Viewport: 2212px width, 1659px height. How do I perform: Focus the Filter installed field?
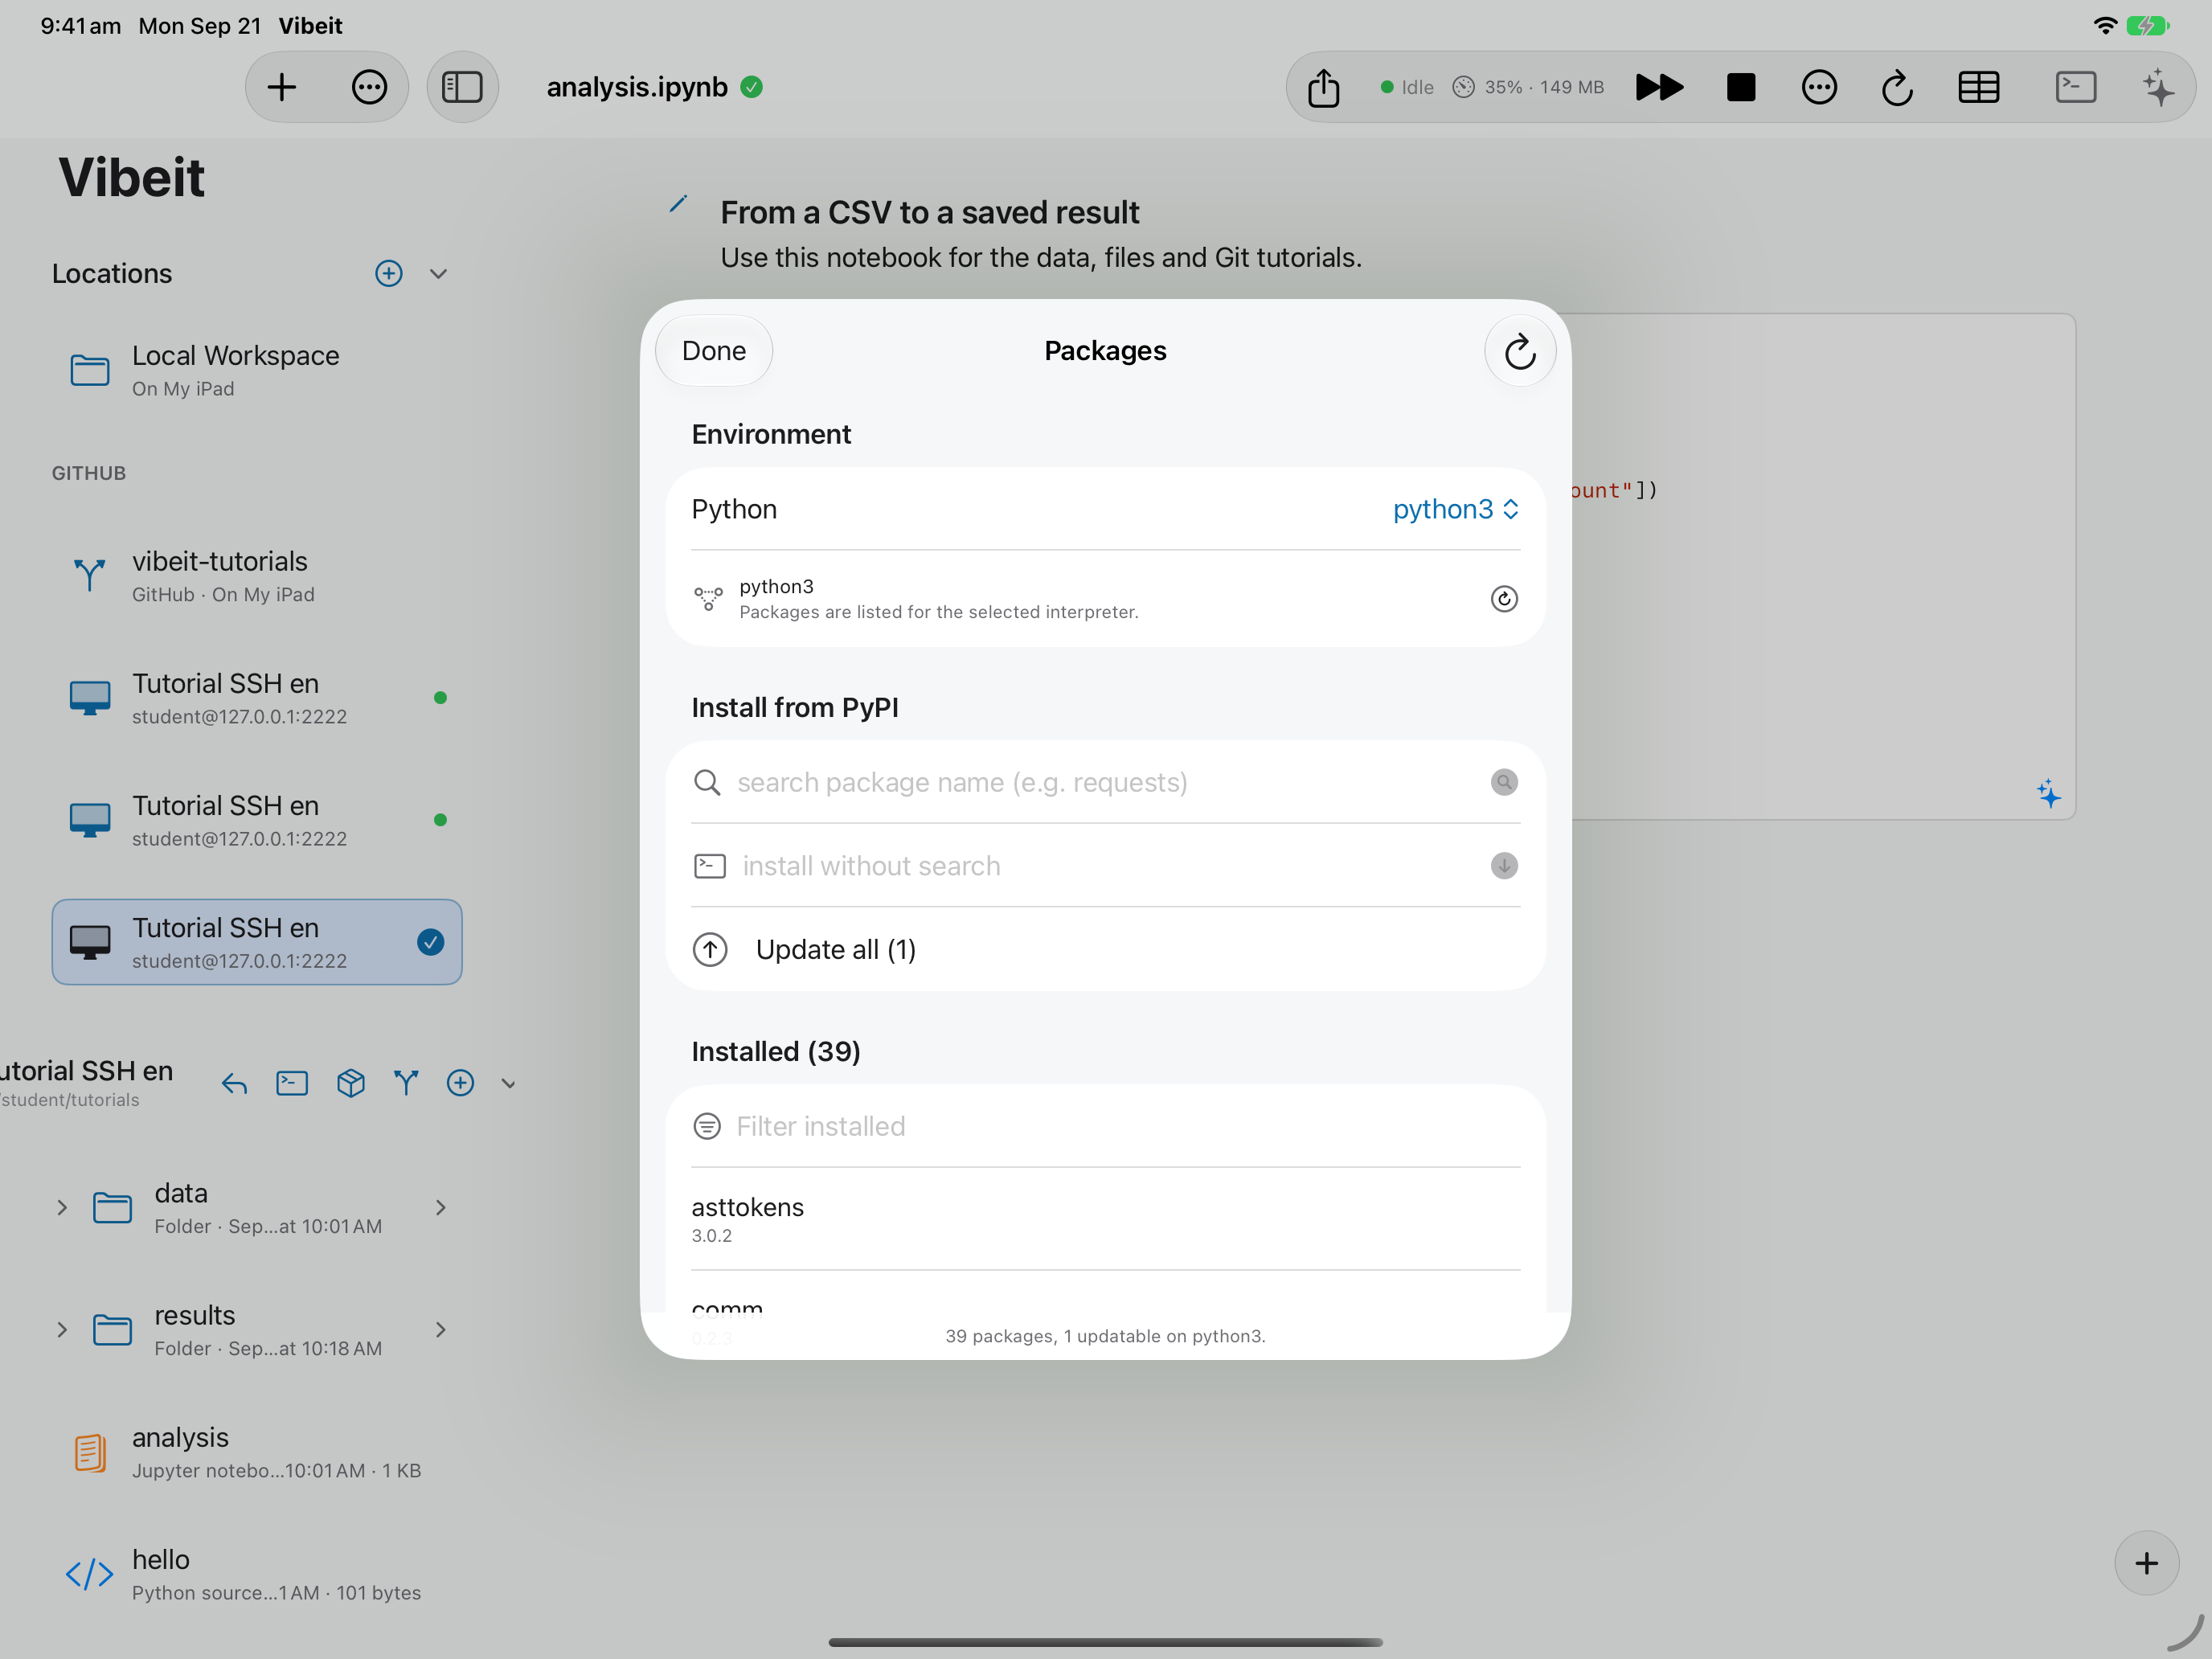coord(1106,1126)
